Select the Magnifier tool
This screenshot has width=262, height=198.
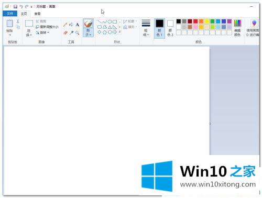pos(77,32)
